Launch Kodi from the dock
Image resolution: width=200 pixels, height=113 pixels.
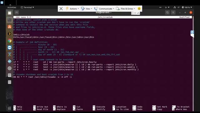point(10,62)
